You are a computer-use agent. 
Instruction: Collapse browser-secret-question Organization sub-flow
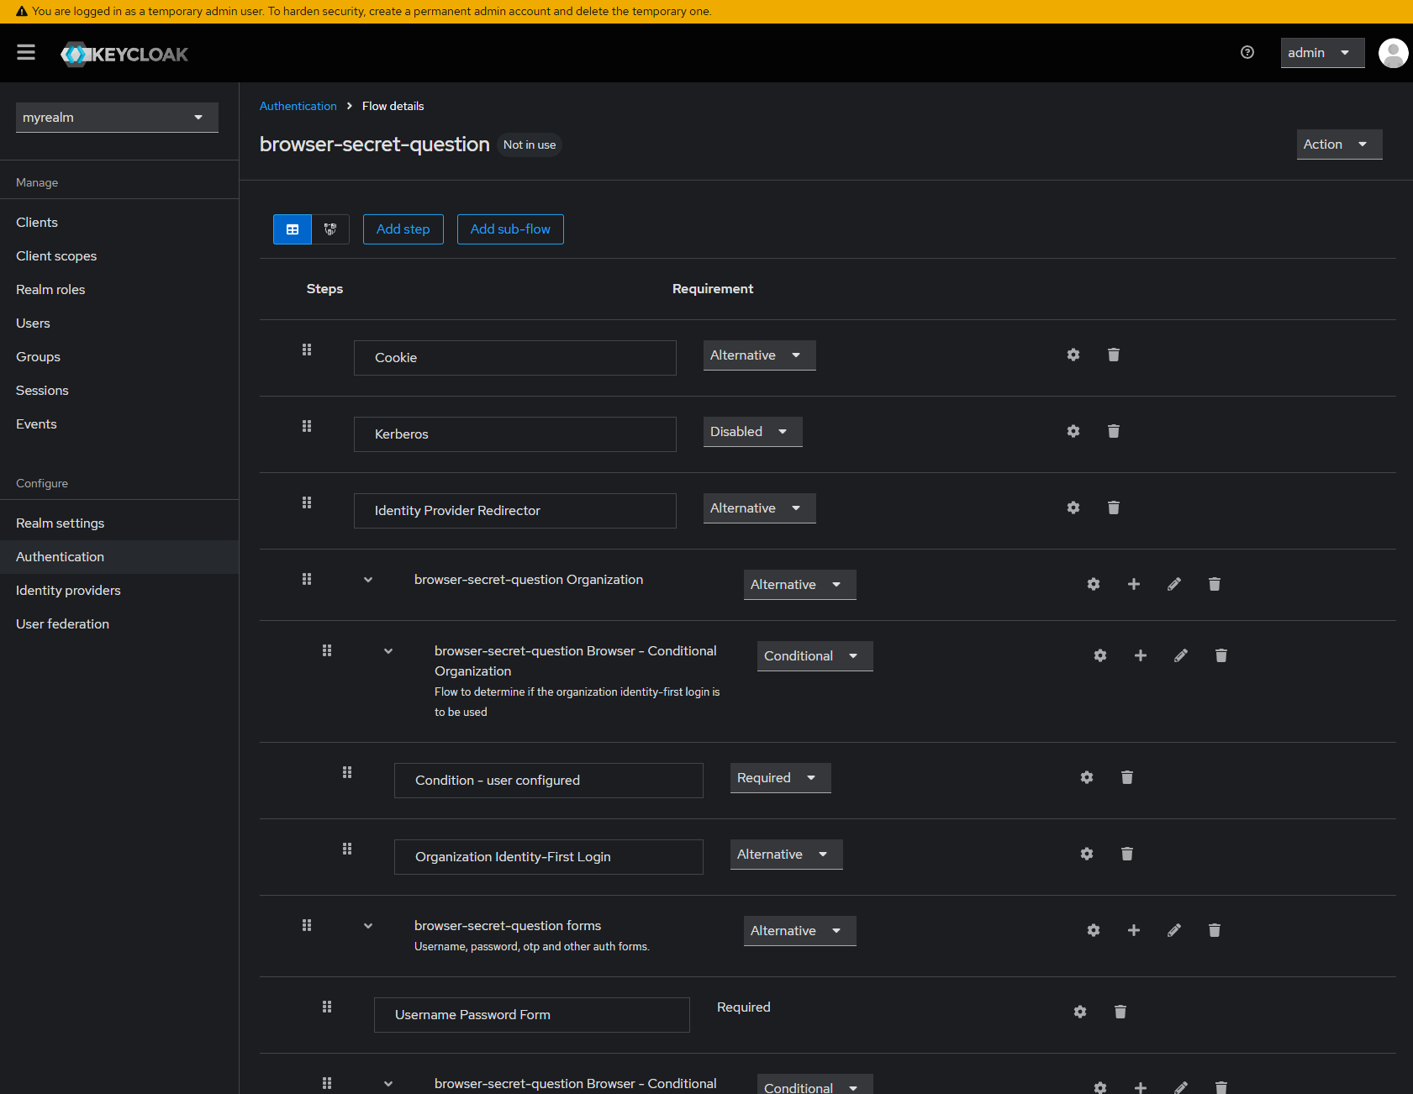tap(368, 580)
